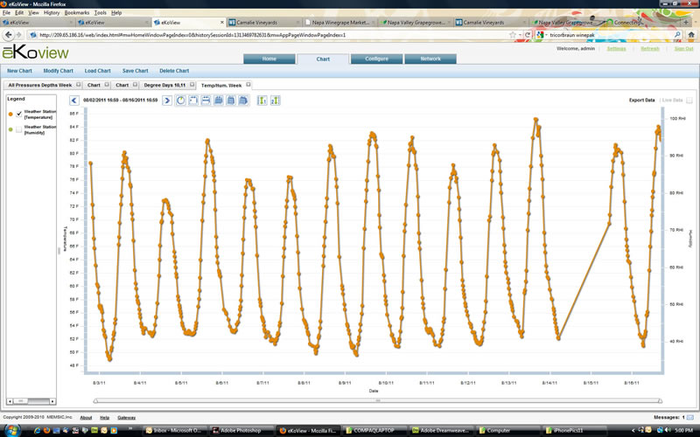Click the first Y-axis scaling icon
This screenshot has width=700, height=437.
coord(261,101)
